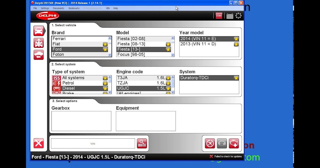Select Fiesta [08-13] model name
Image resolution: width=320 pixels, height=168 pixels.
(x=131, y=44)
